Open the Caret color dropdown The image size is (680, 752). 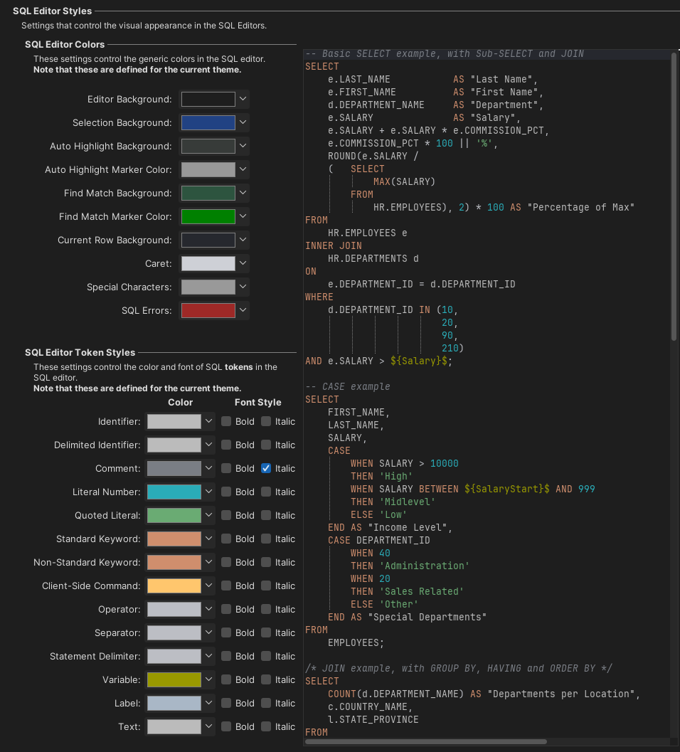click(x=241, y=263)
